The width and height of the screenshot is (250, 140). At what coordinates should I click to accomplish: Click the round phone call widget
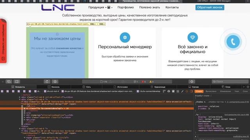coord(233,42)
